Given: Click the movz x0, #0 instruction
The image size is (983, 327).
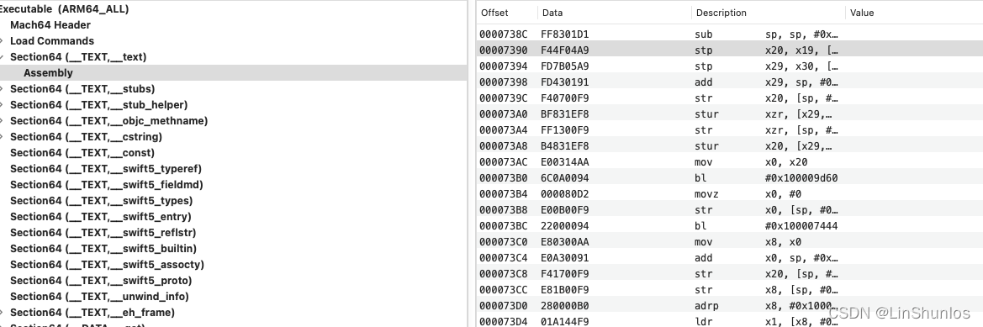Looking at the screenshot, I should [747, 193].
